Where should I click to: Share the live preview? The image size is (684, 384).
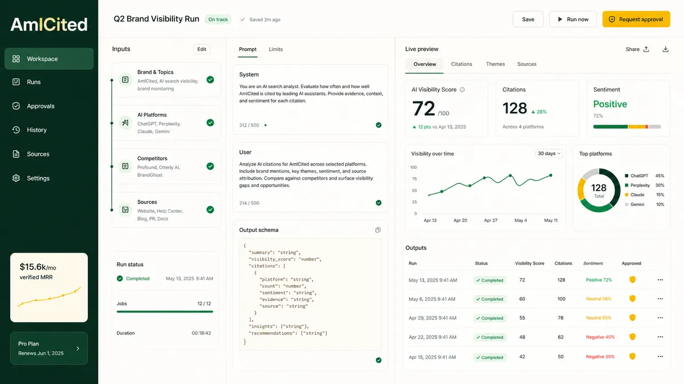point(637,49)
